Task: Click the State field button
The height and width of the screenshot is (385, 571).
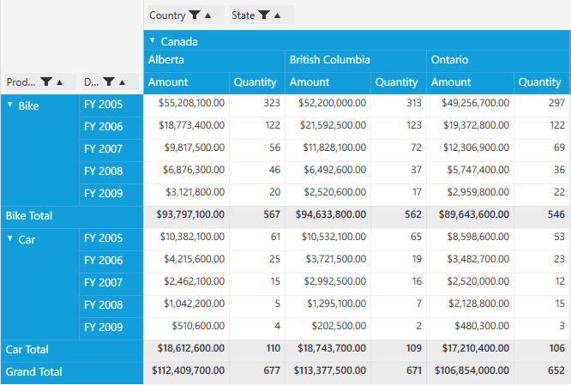Action: [261, 15]
